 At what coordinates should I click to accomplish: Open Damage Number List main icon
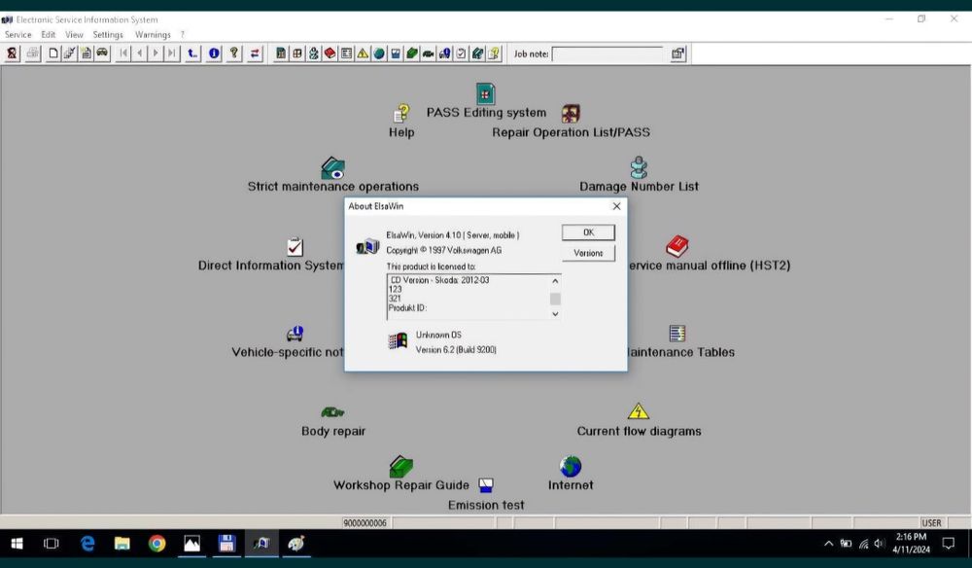tap(639, 167)
